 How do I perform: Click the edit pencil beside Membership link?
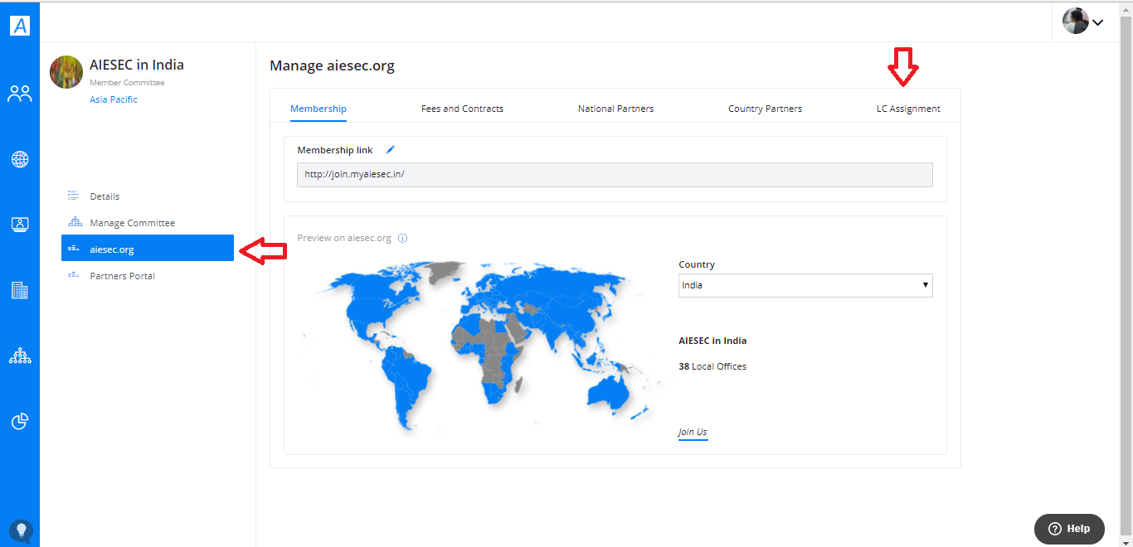tap(391, 150)
